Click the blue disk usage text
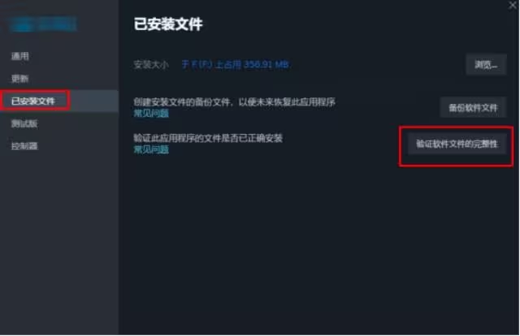The height and width of the screenshot is (336, 520). 235,64
